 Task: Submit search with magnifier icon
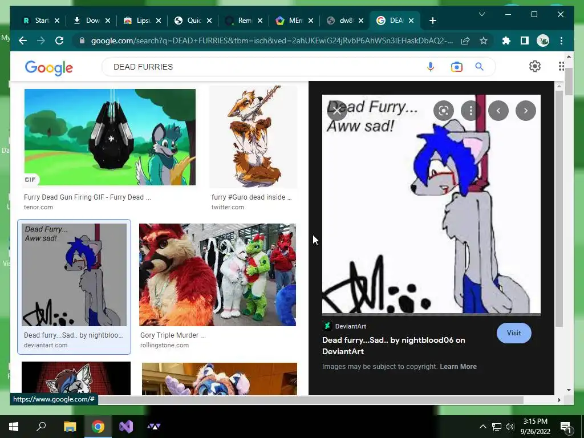[x=479, y=67]
